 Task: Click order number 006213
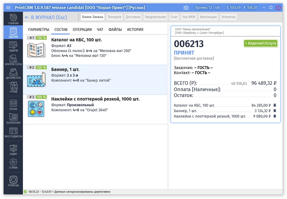tap(189, 44)
